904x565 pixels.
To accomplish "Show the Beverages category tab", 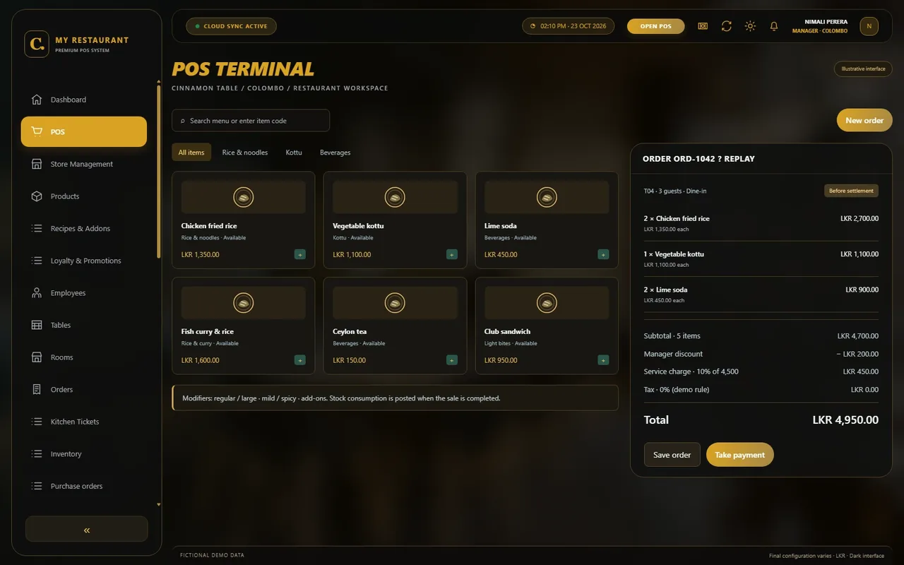I will point(335,153).
